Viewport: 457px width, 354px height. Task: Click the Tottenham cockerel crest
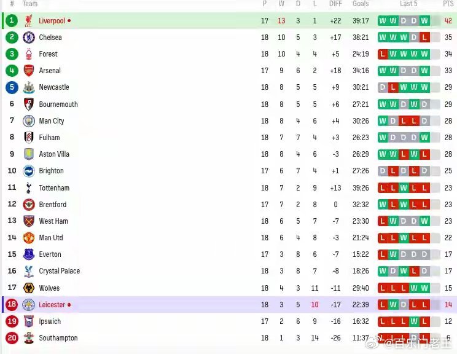pyautogui.click(x=28, y=188)
